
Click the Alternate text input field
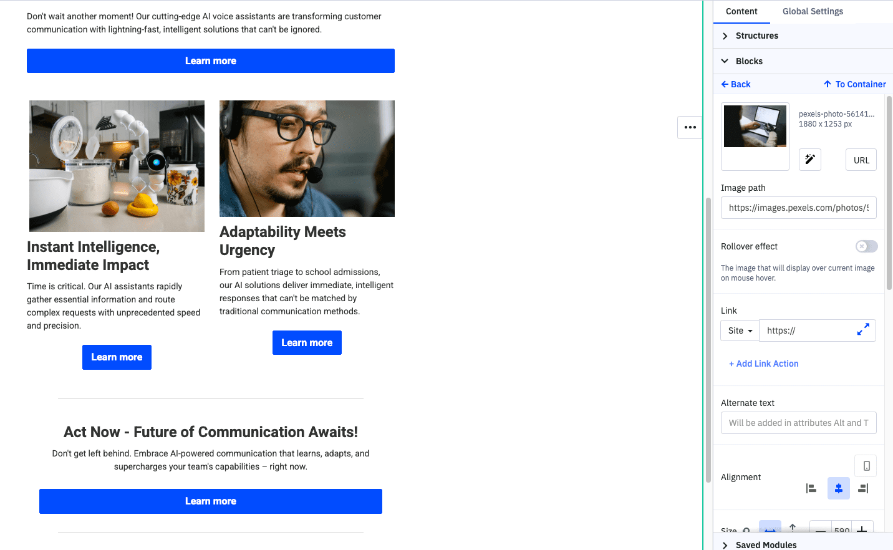[x=798, y=423]
